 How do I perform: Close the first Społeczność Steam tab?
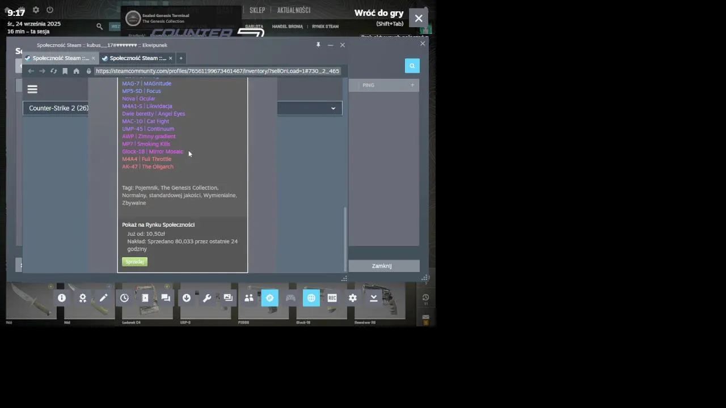coord(94,58)
